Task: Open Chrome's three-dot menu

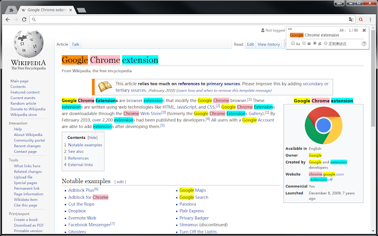Action: 370,19
